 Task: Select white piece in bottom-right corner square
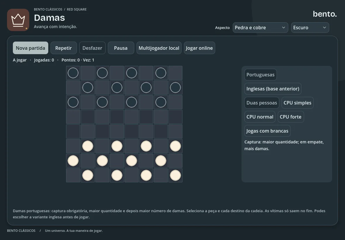[x=175, y=175]
